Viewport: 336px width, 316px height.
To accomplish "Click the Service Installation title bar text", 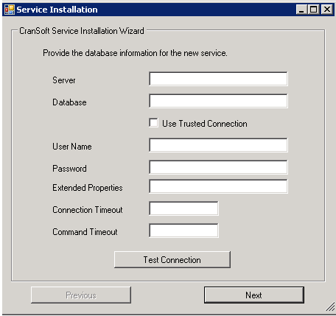I will click(x=57, y=10).
